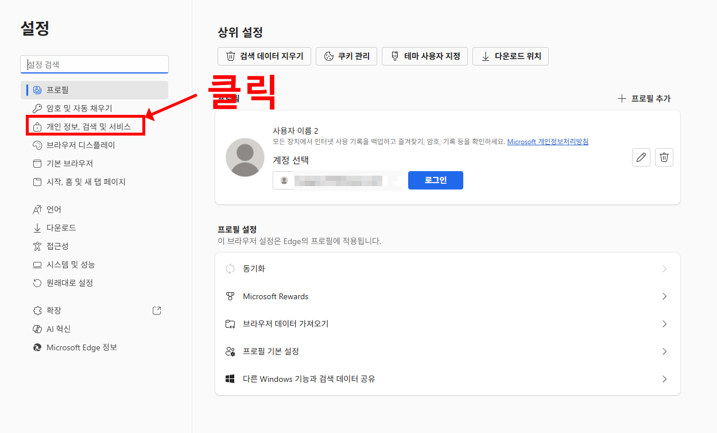The width and height of the screenshot is (717, 433).
Task: Select 언어 in the sidebar
Action: point(95,210)
